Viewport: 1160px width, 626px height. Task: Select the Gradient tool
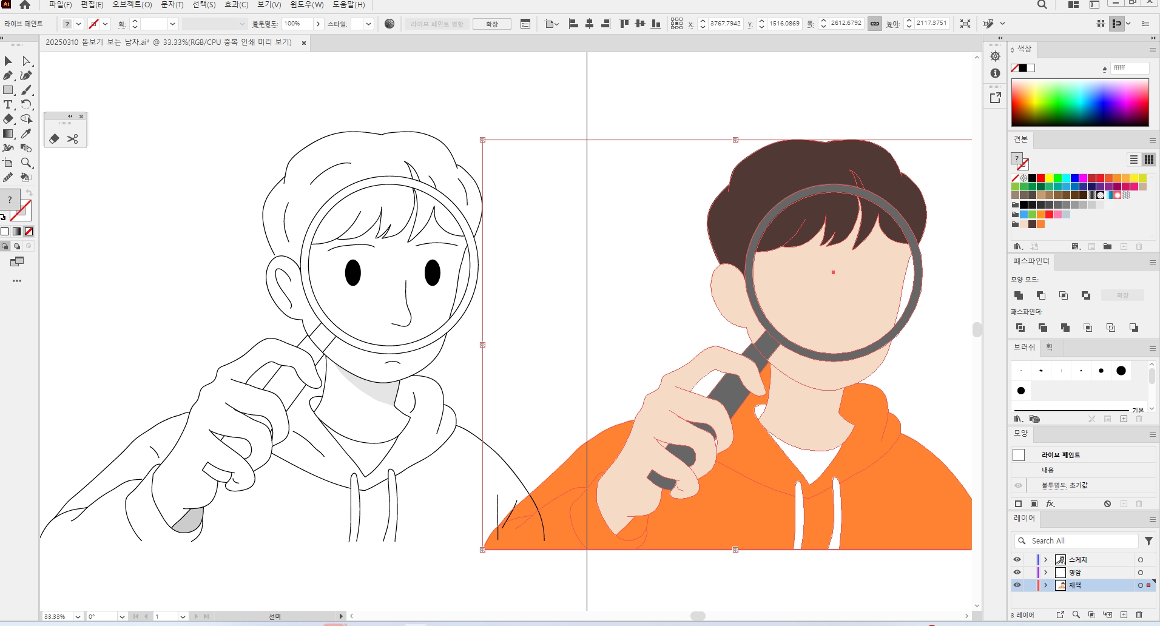(x=8, y=133)
